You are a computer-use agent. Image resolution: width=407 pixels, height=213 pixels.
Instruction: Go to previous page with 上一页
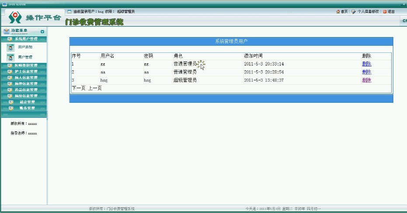click(x=95, y=88)
